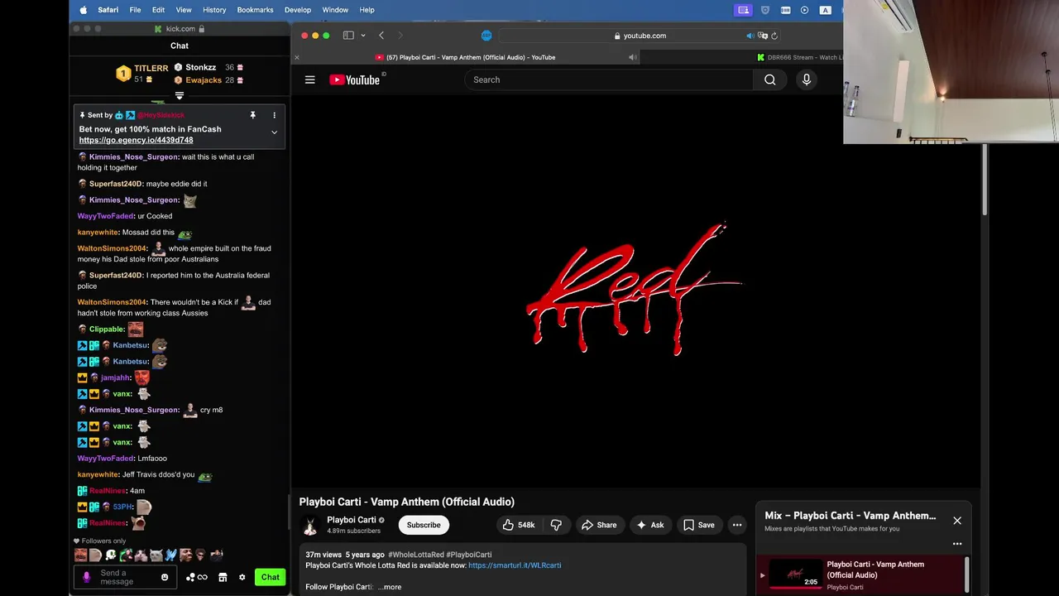Open the Develop menu
Screen dimensions: 1059x596
(x=298, y=10)
